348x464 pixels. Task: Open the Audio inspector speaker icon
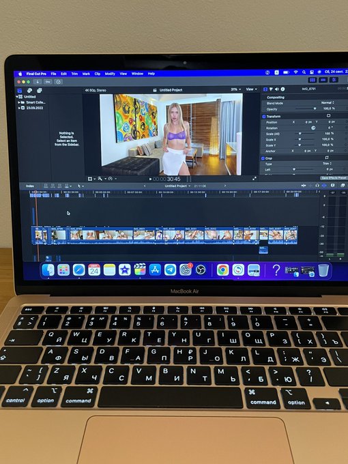[x=276, y=89]
